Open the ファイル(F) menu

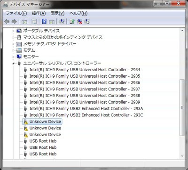[x=16, y=13]
